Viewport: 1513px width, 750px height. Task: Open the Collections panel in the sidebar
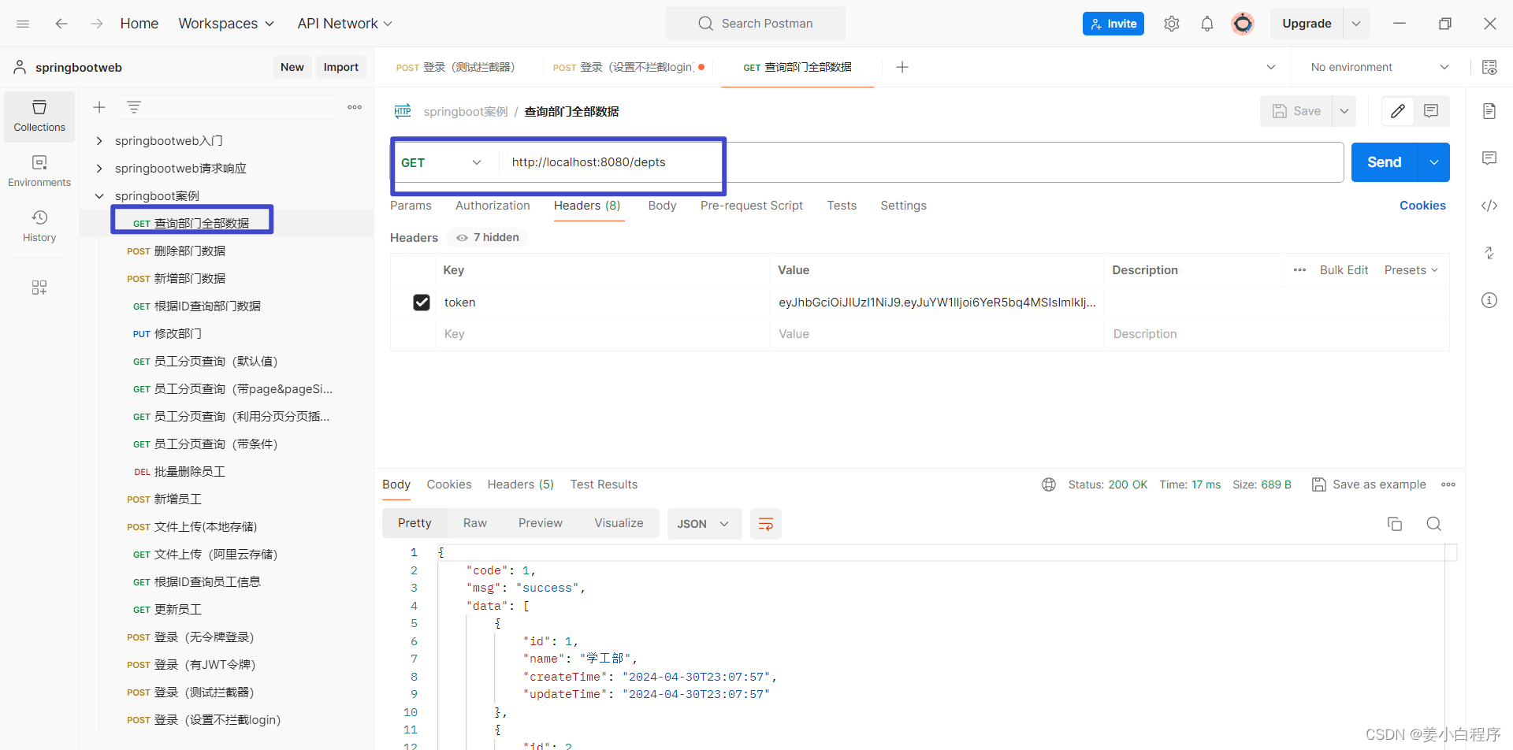pyautogui.click(x=39, y=116)
